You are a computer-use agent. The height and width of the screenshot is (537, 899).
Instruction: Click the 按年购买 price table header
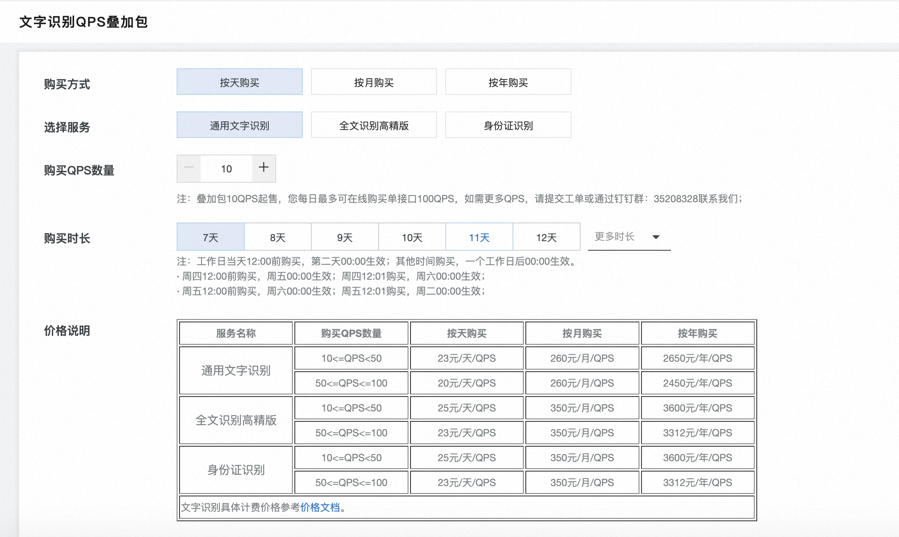[x=697, y=333]
